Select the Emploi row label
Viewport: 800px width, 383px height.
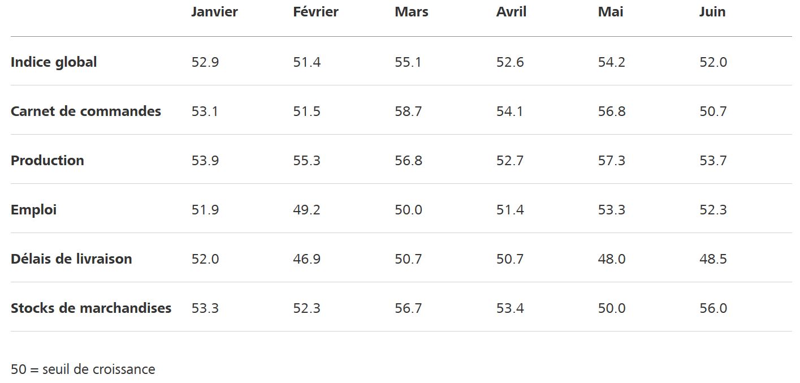(33, 210)
